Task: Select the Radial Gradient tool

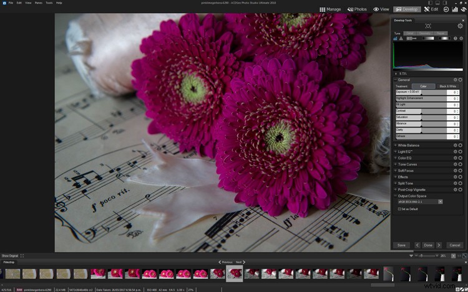Action: (444, 39)
